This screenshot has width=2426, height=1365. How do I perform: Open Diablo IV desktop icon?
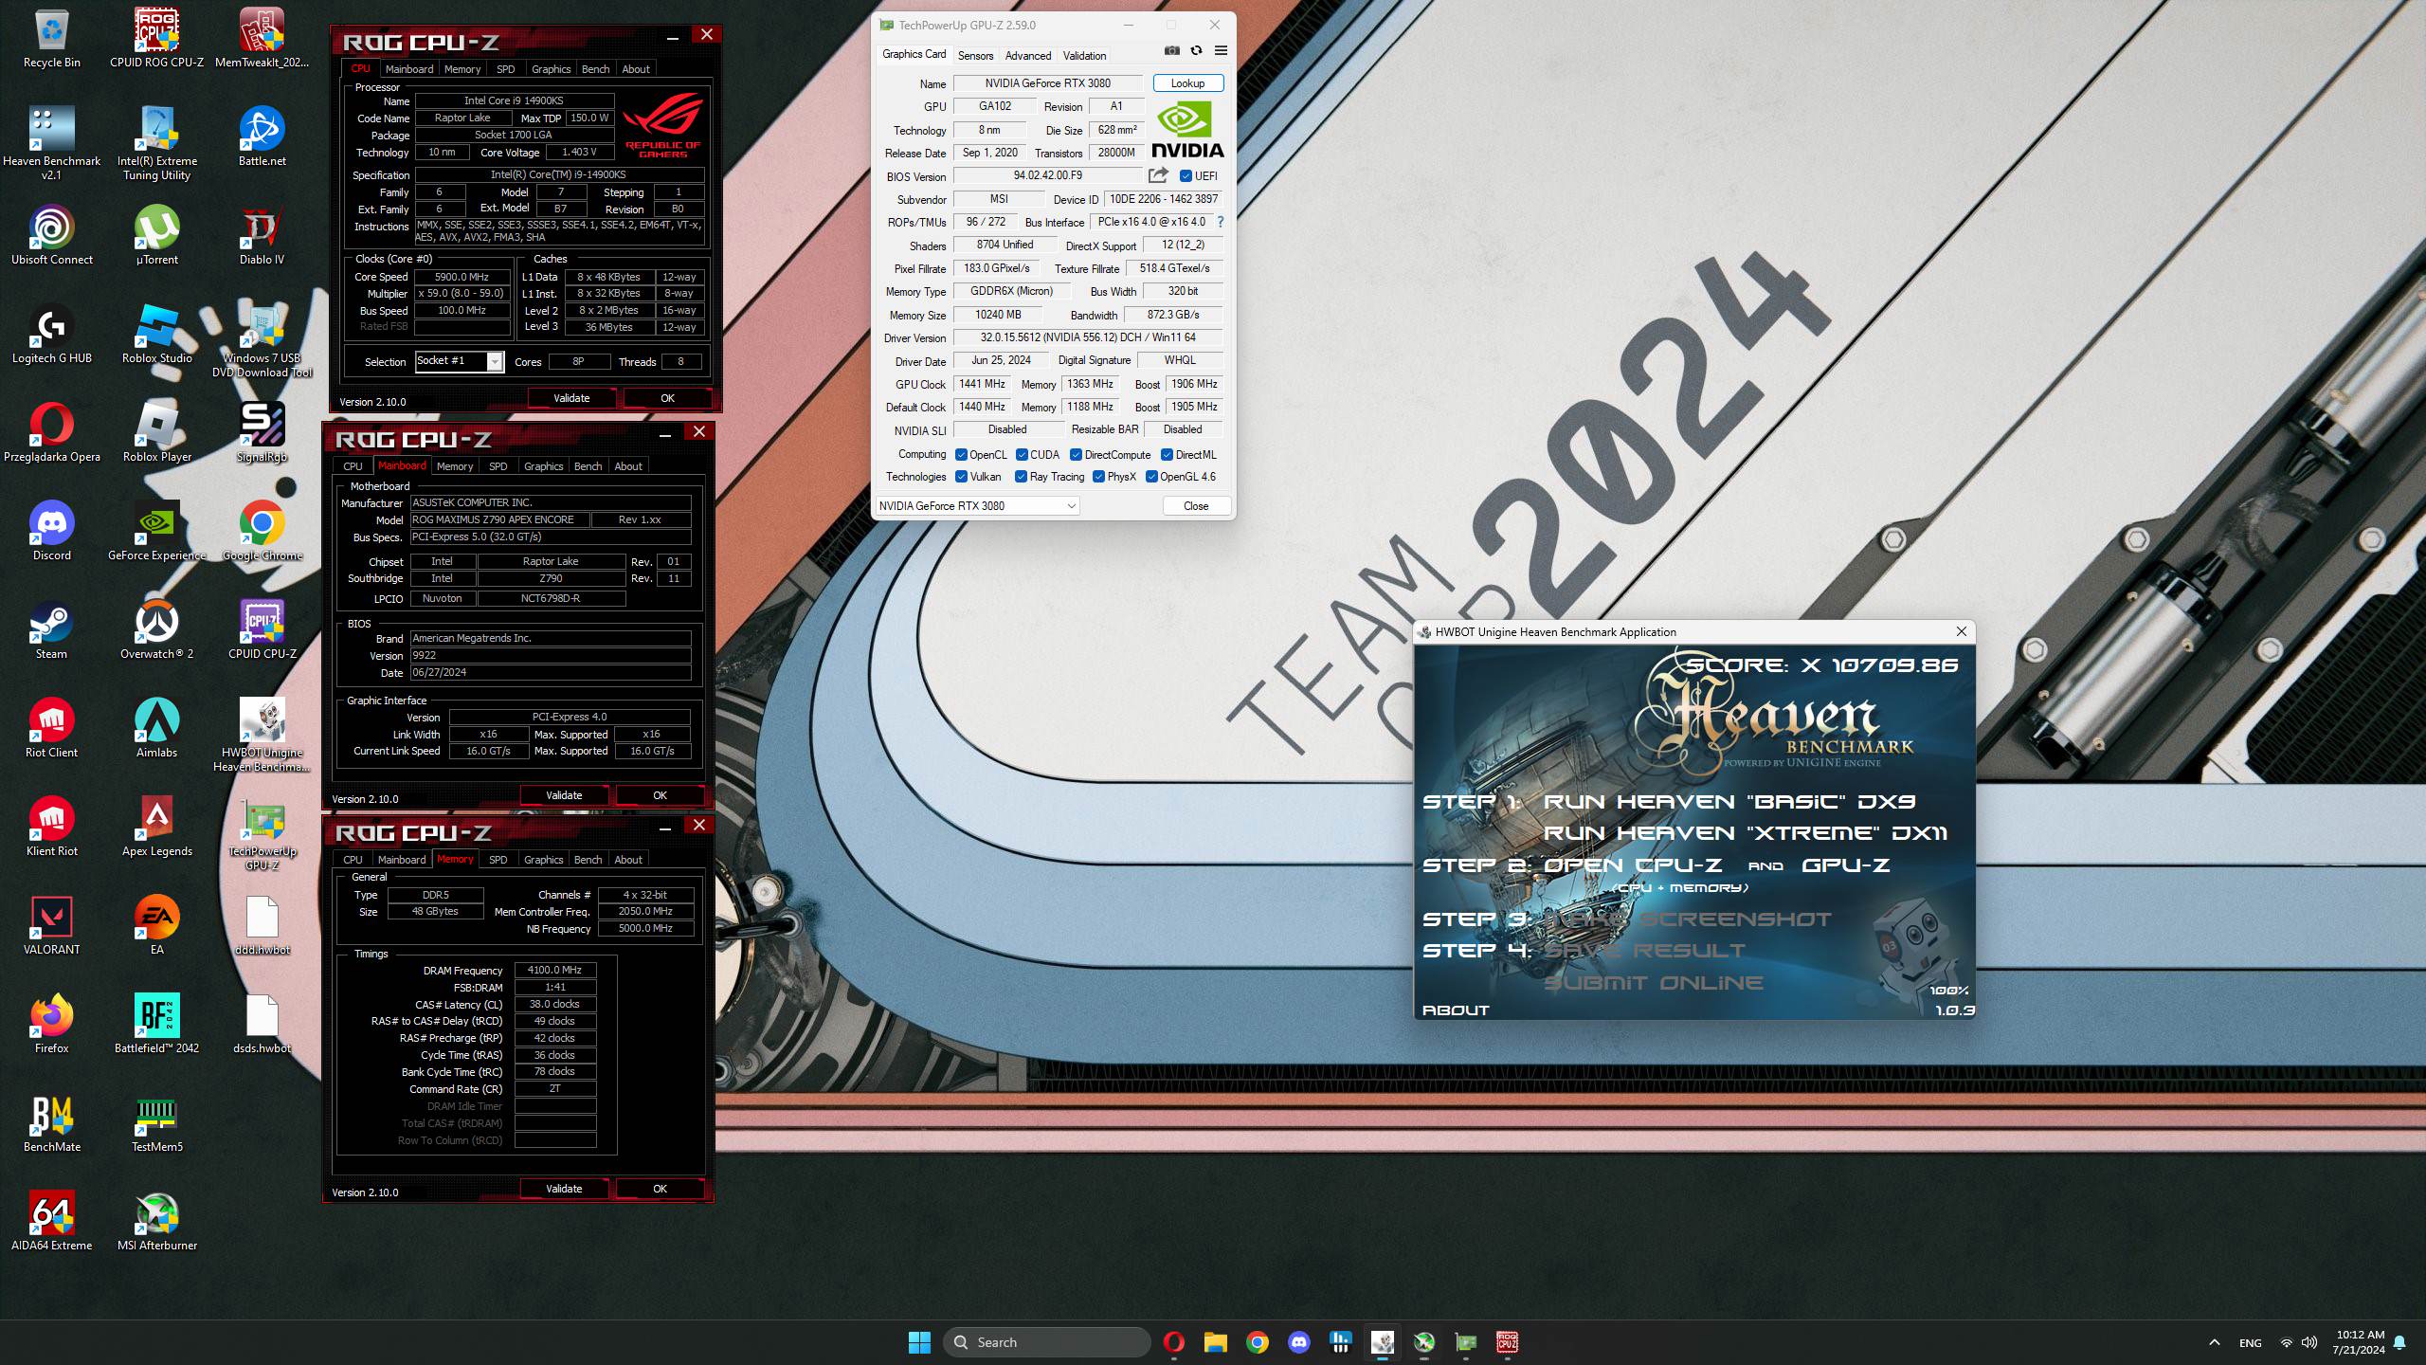click(263, 236)
